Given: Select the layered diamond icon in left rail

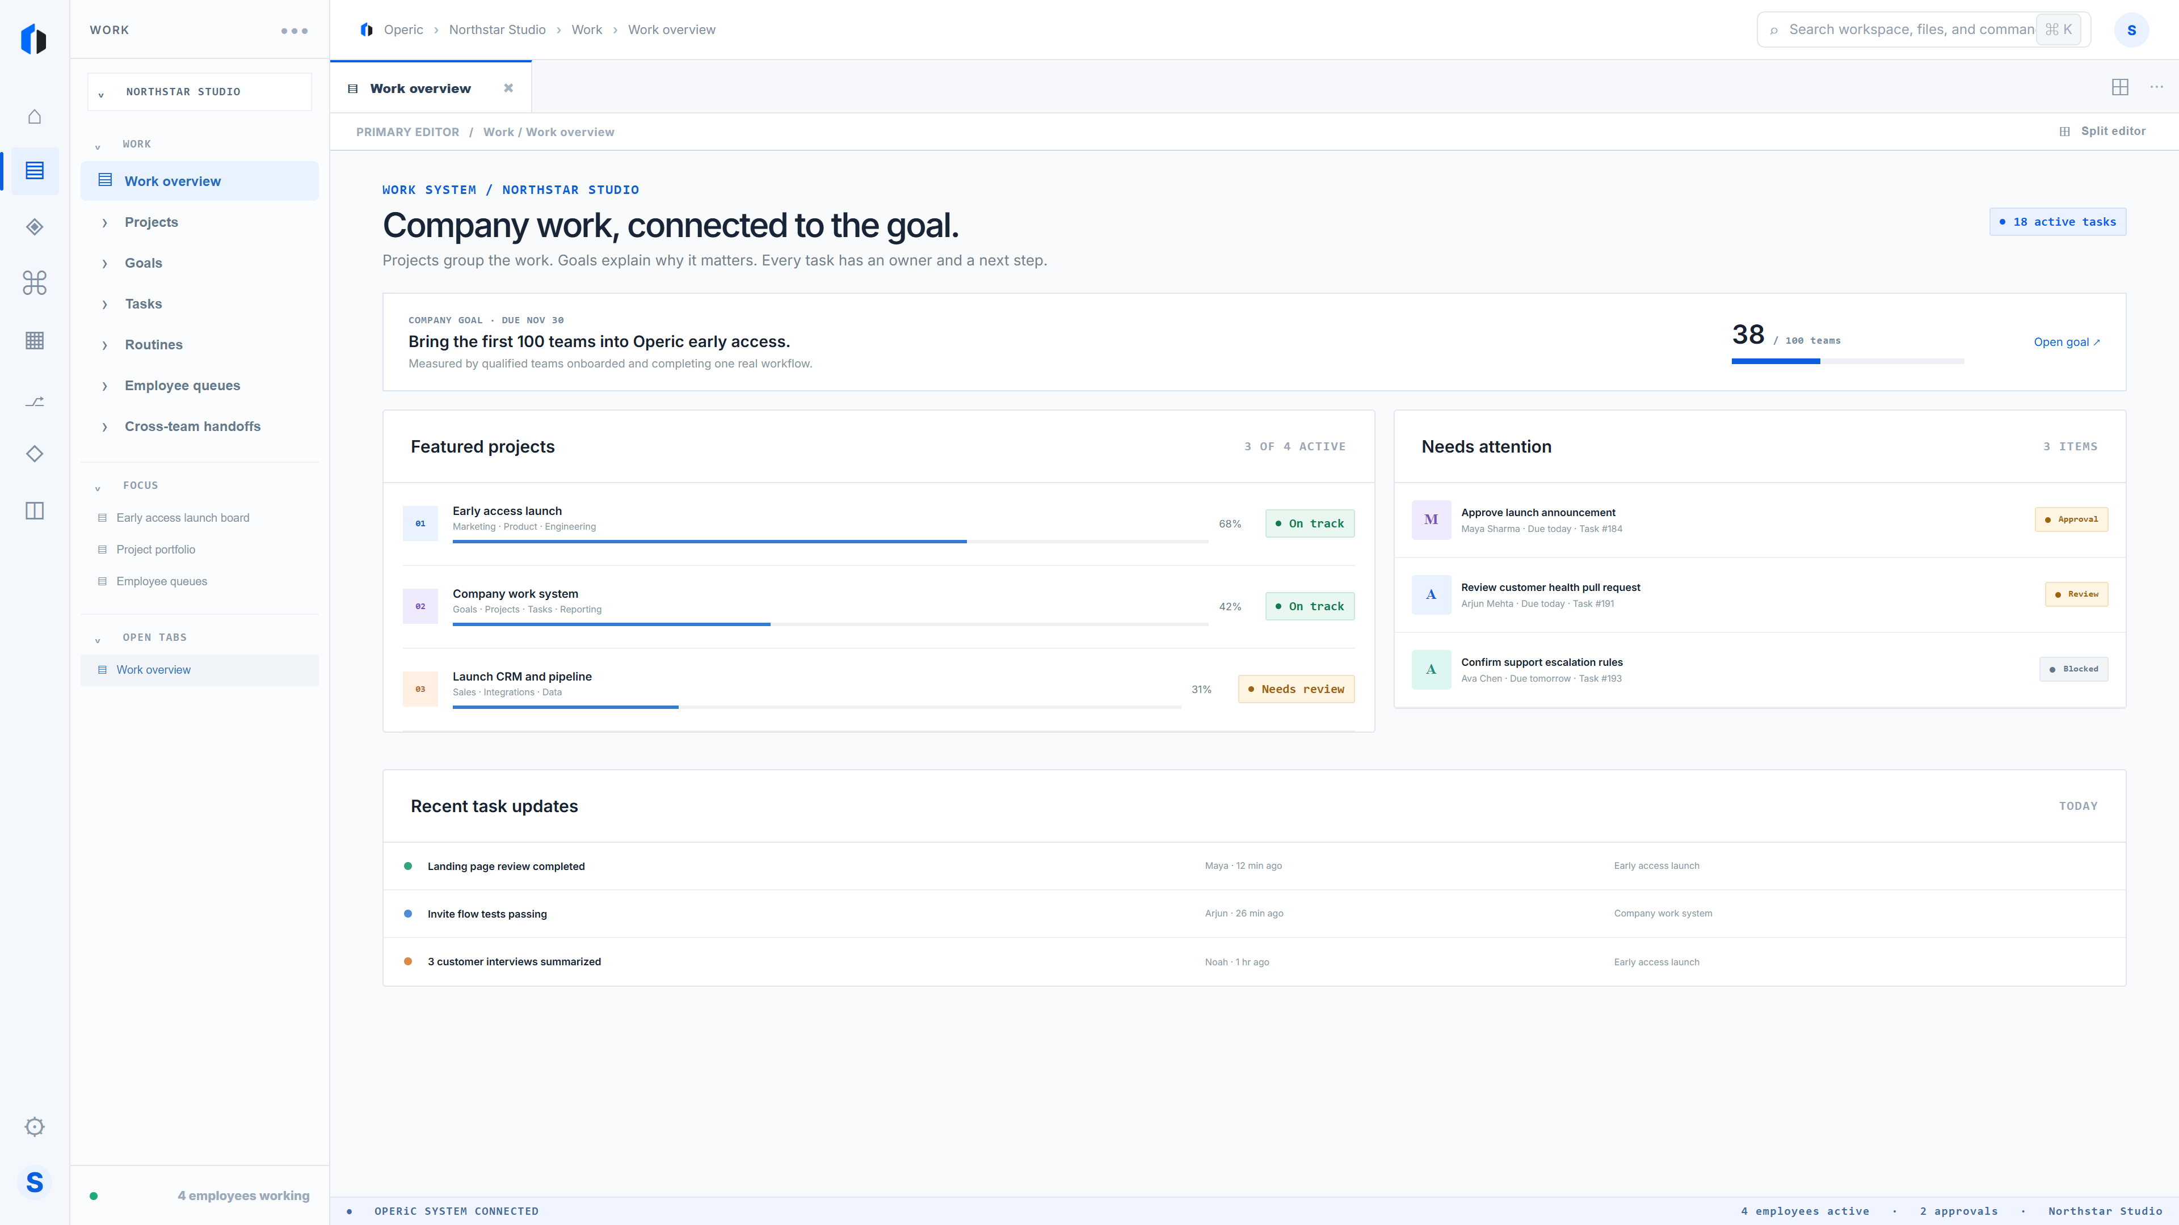Looking at the screenshot, I should click(x=35, y=227).
